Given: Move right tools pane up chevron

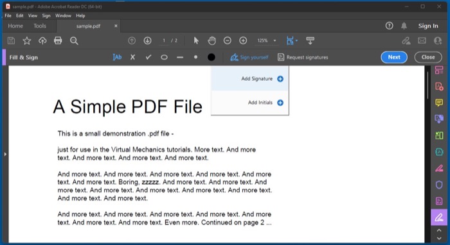Looking at the screenshot, I should (x=439, y=230).
